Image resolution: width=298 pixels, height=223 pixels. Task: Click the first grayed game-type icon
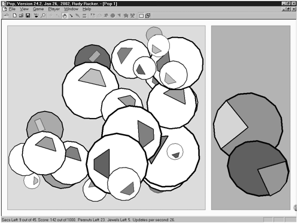point(93,16)
